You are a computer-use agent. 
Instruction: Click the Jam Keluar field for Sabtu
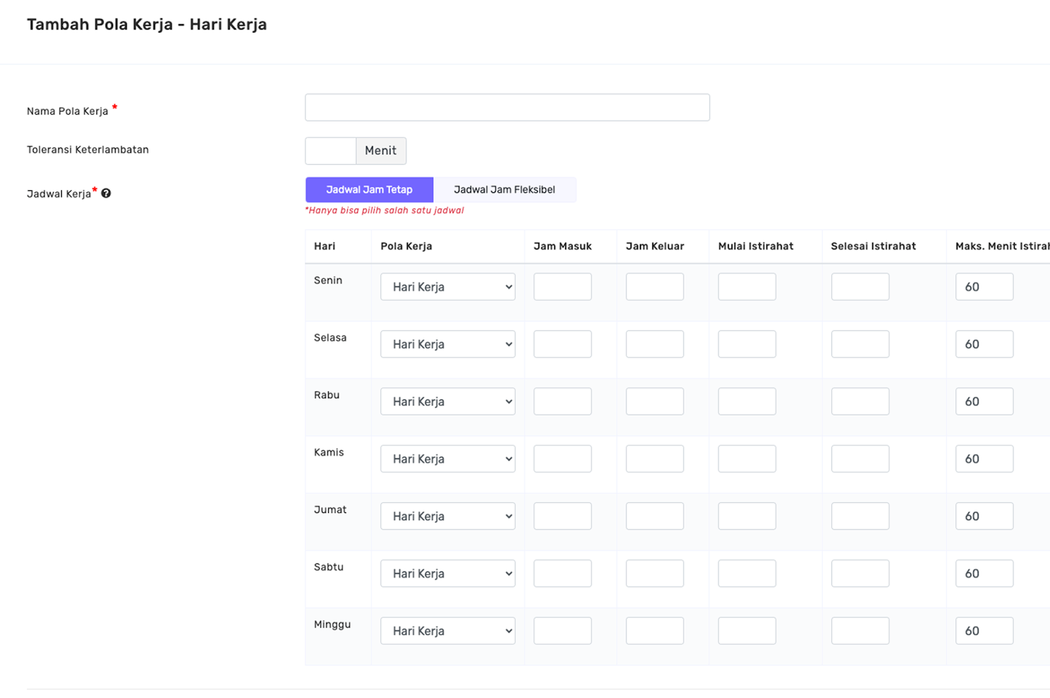(654, 573)
